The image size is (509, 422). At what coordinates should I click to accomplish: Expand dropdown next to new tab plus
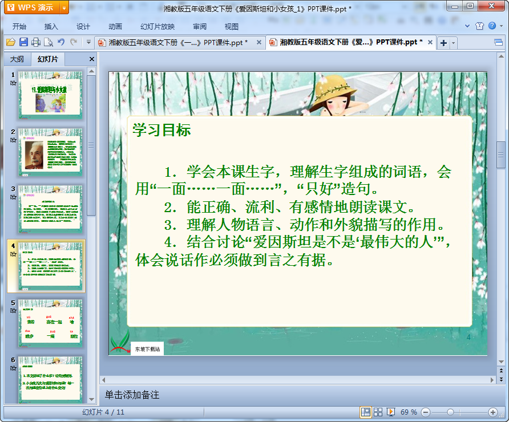454,43
